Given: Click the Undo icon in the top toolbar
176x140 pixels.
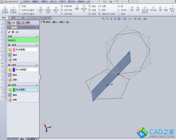Looking at the screenshot, I should coord(116,2).
